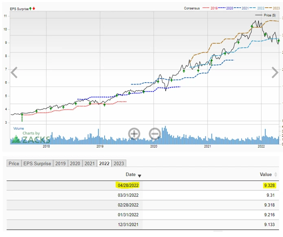Sort table by Date arrow

[x=140, y=176]
